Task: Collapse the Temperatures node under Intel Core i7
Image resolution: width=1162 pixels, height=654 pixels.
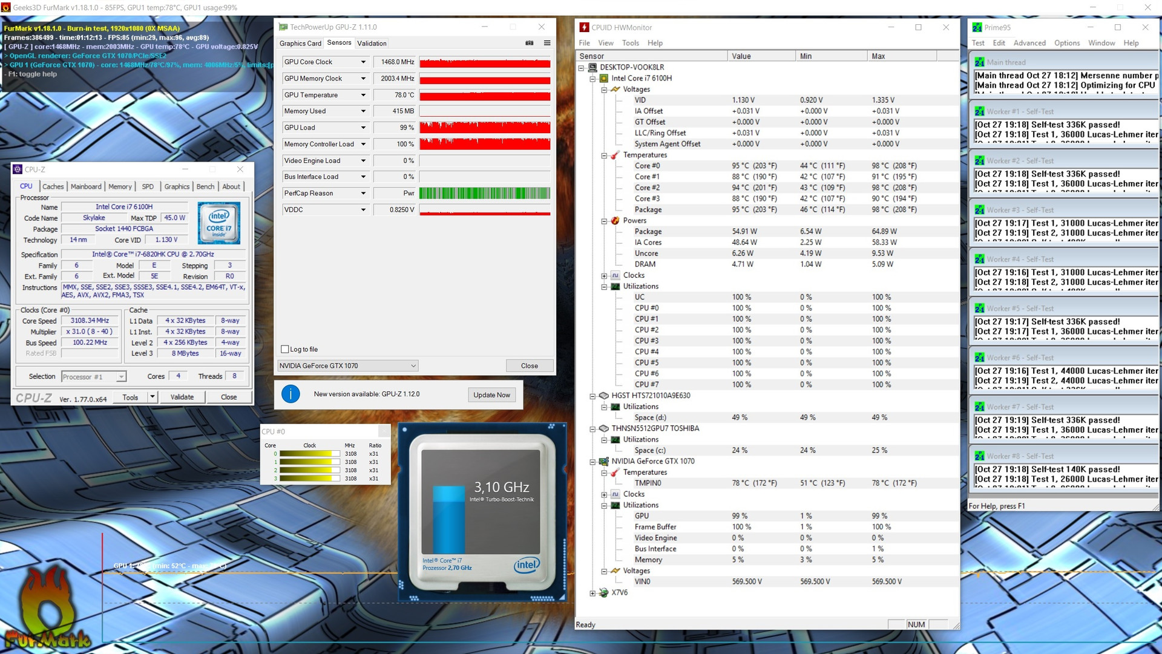Action: (x=604, y=155)
